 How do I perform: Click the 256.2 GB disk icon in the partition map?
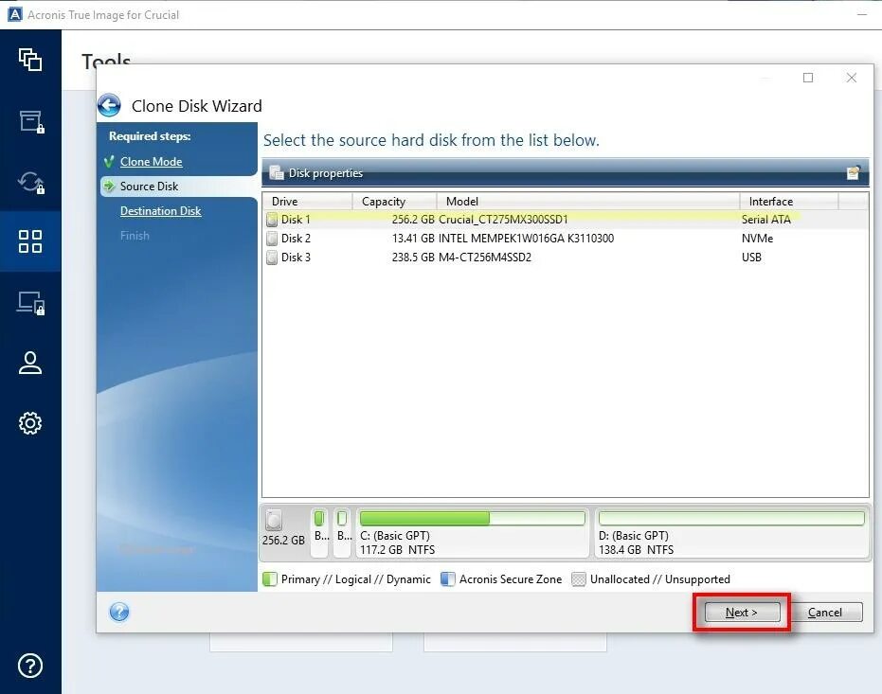(x=274, y=520)
